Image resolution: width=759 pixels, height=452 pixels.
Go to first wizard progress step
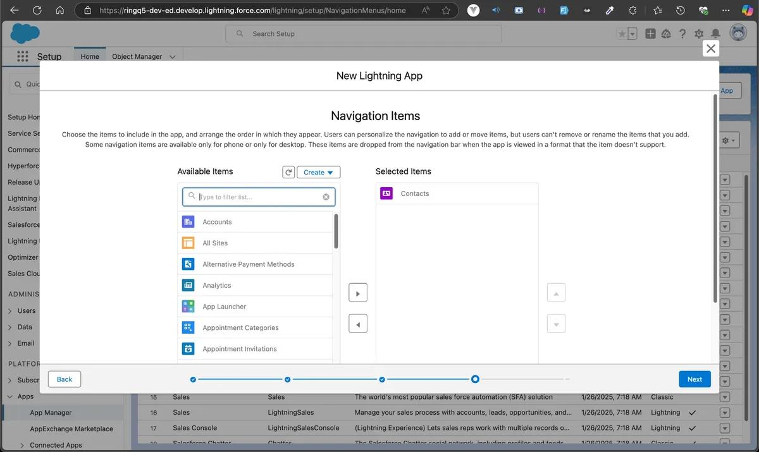(193, 379)
